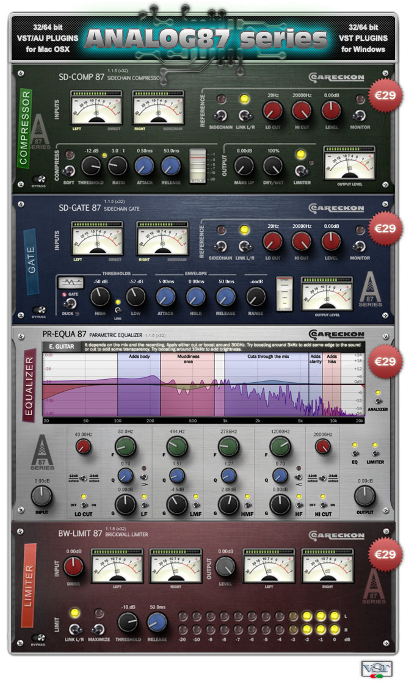This screenshot has width=406, height=685.
Task: Click the HF green frequency knob at 12000Hz
Action: point(280,447)
